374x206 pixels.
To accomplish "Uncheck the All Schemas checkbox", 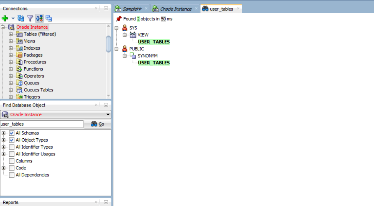I will click(12, 133).
